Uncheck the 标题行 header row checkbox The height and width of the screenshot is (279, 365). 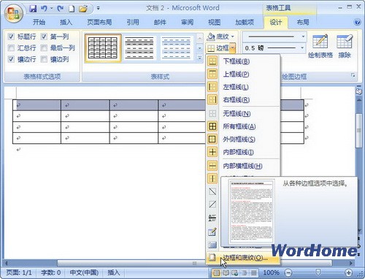[11, 37]
